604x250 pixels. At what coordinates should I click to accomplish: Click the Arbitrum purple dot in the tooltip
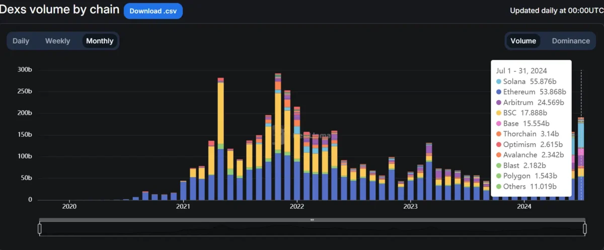tap(498, 103)
